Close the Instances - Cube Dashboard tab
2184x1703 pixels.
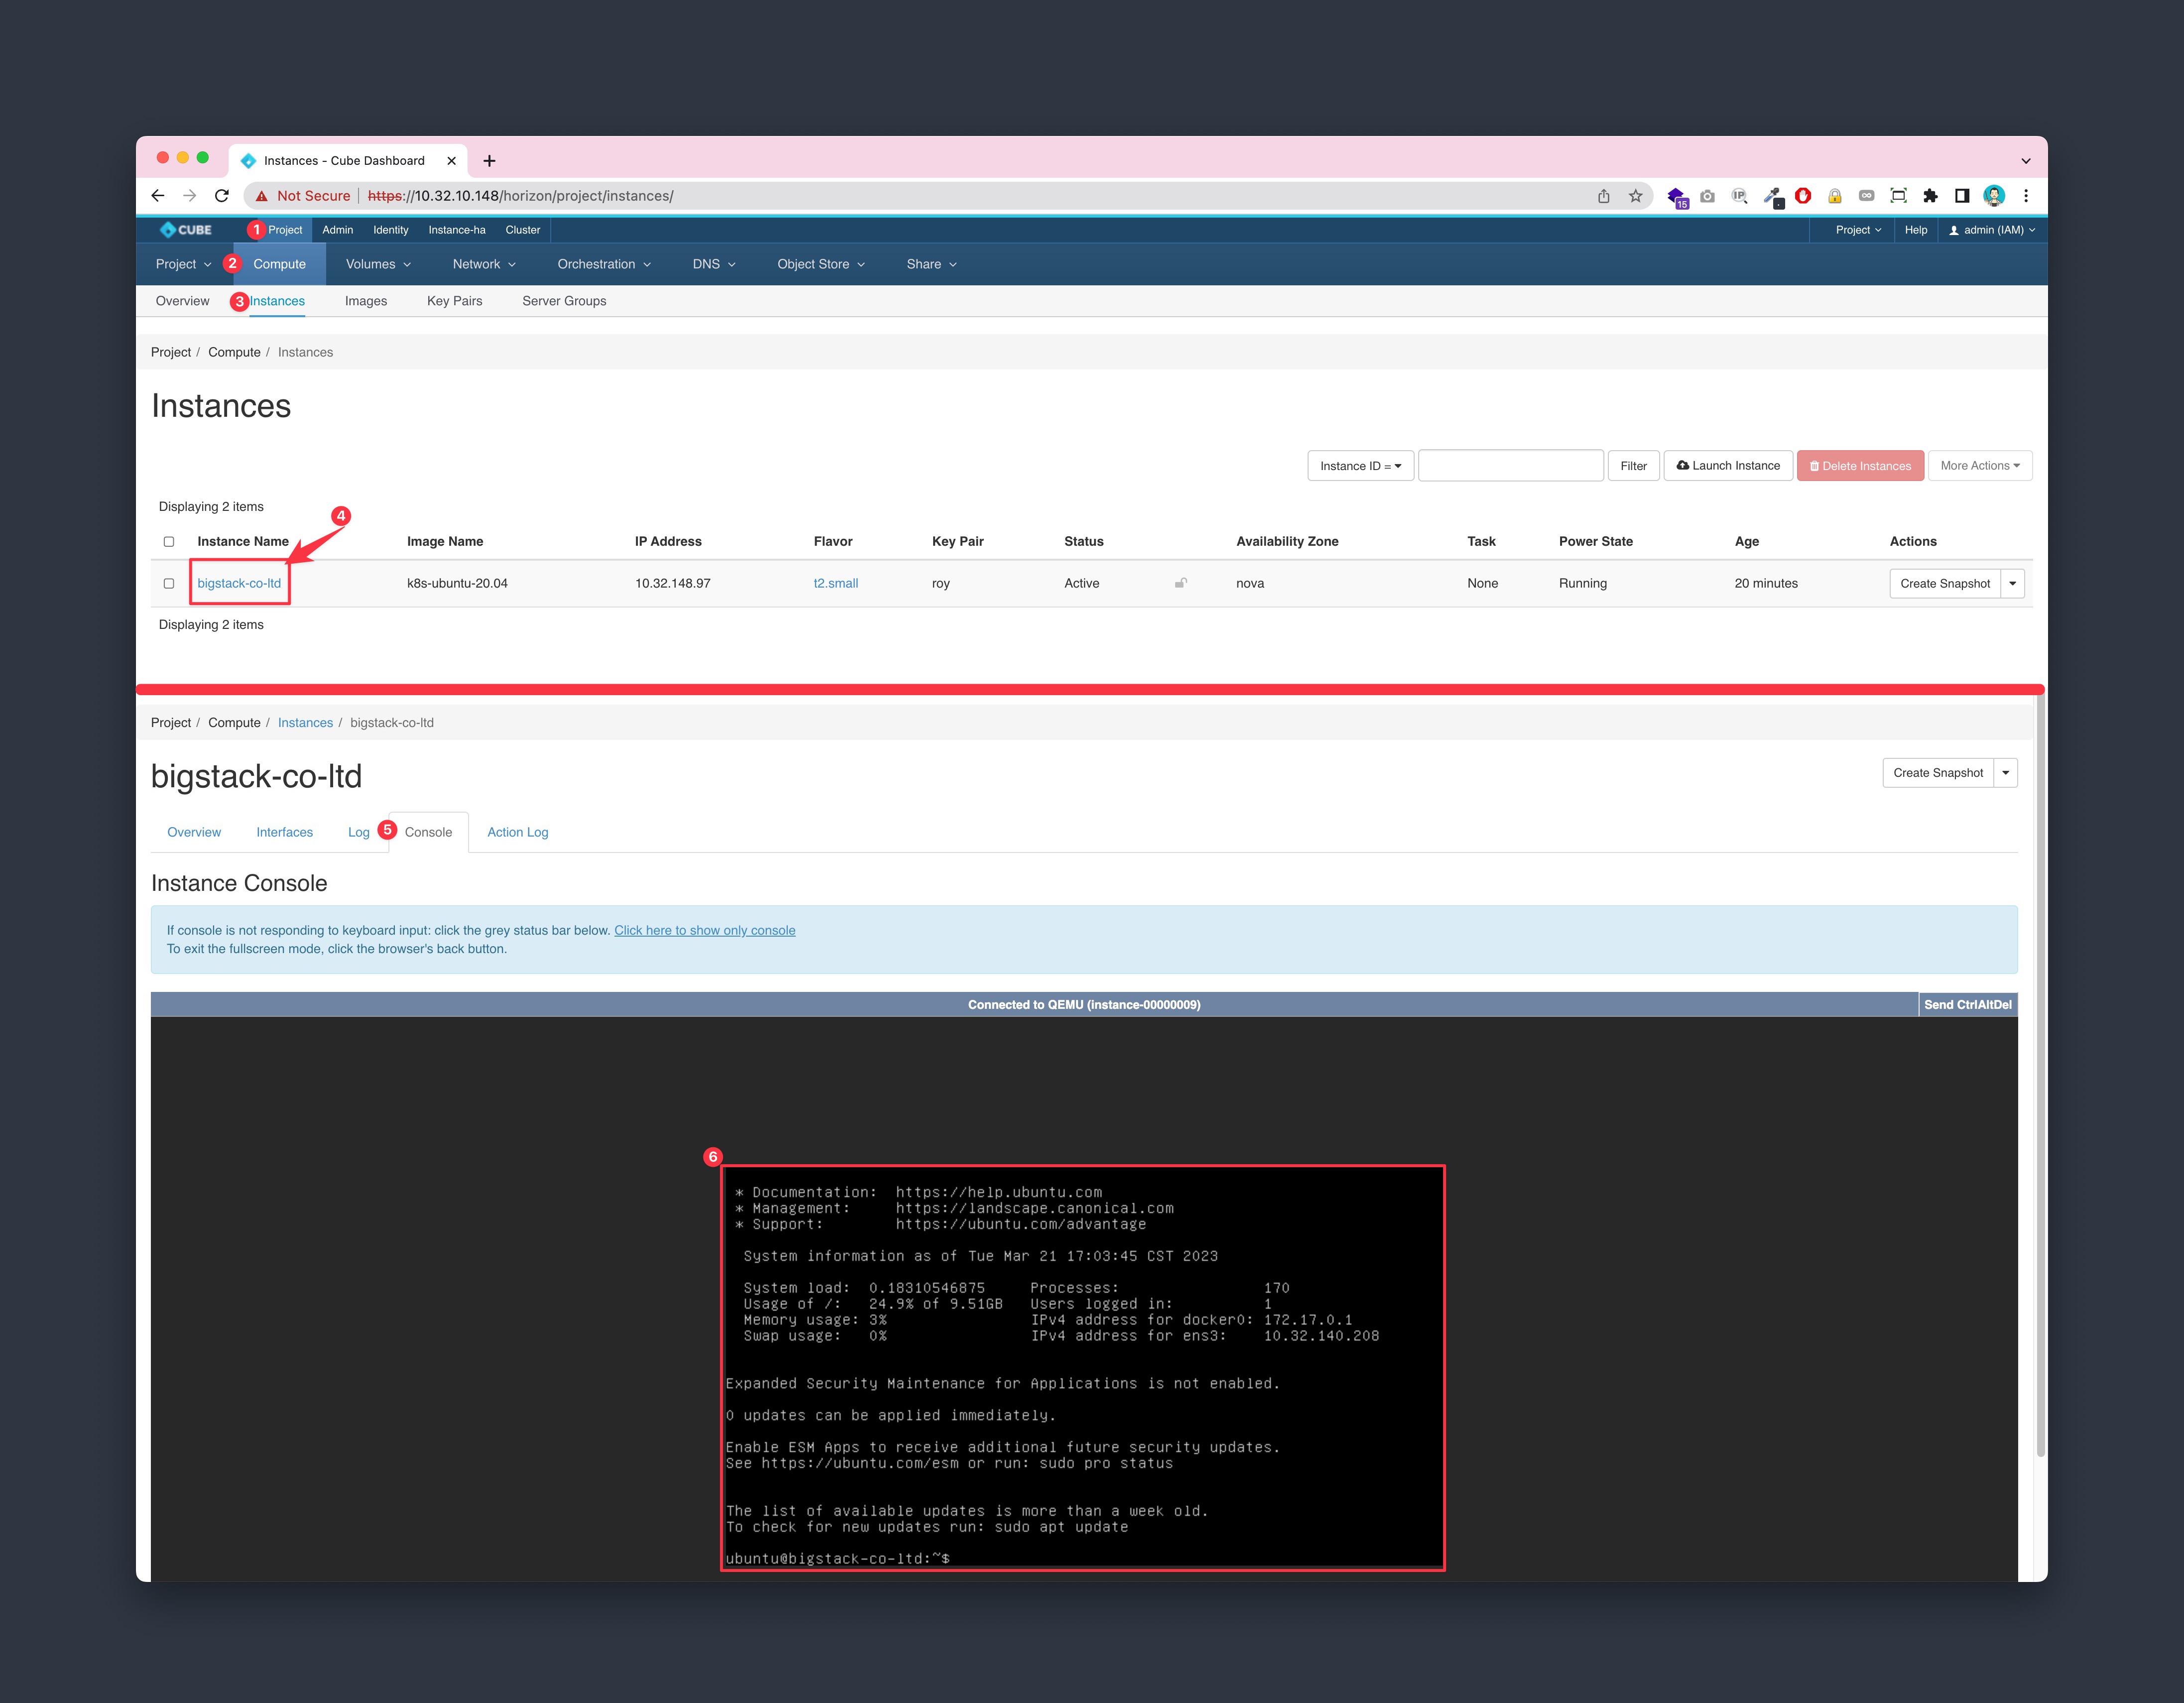451,160
